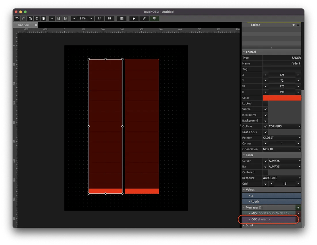Viewport: 317px width, 245px height.
Task: Uncheck the Interactive checkbox
Action: 265,115
